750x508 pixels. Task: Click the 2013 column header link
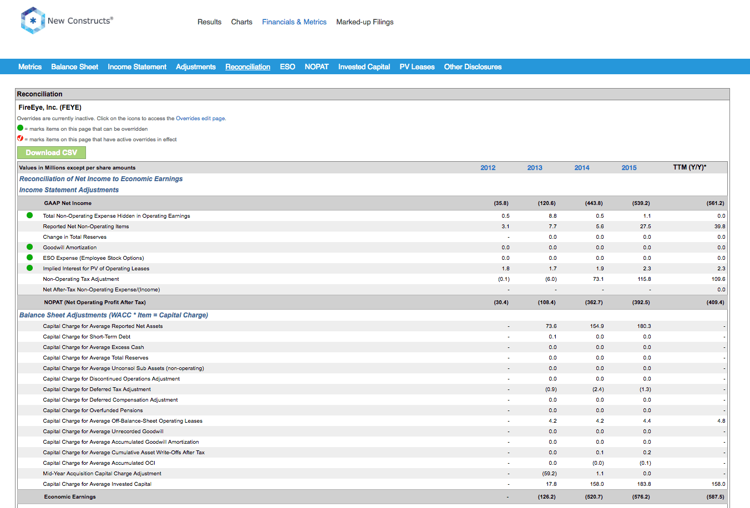(535, 167)
